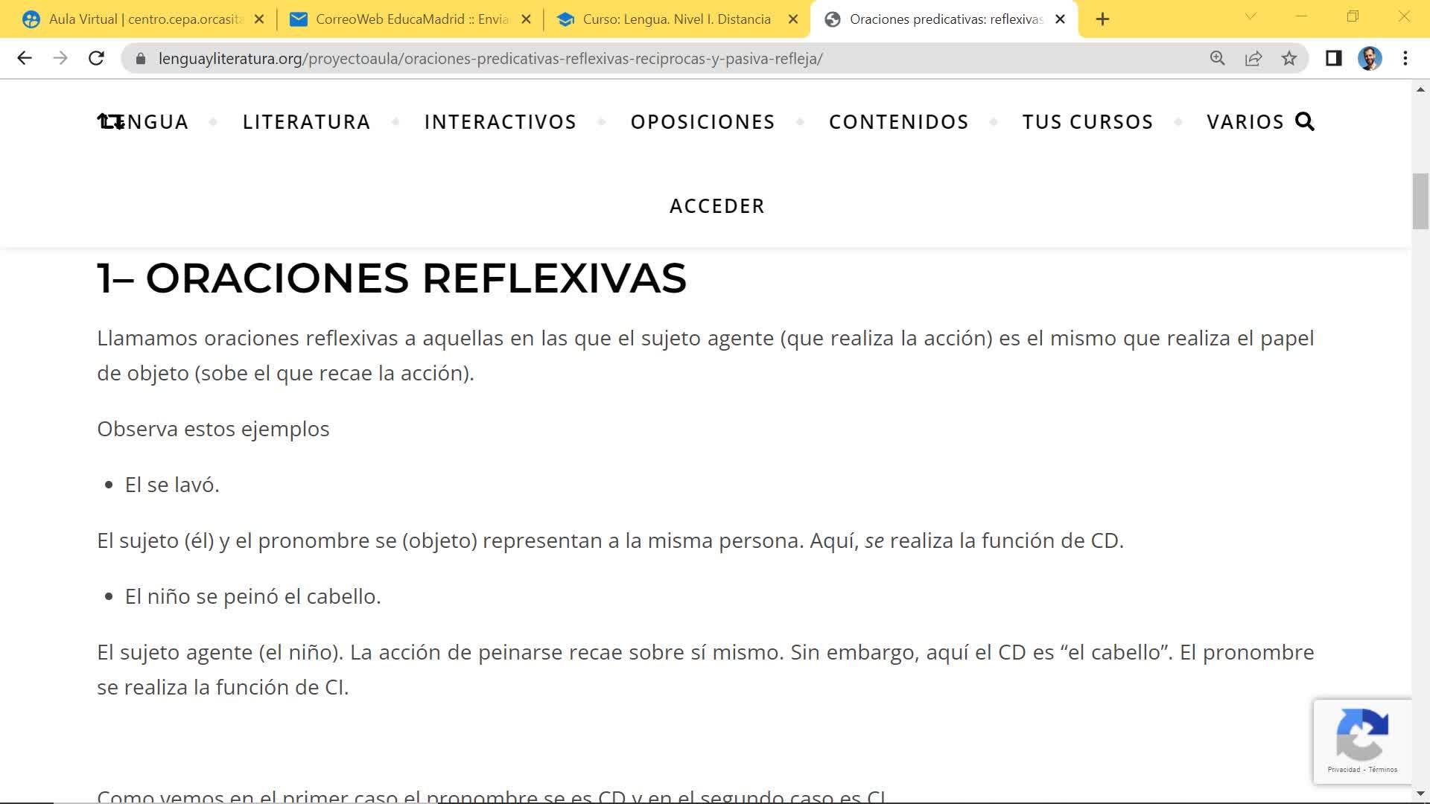Open the TUS CURSOS menu item

coord(1088,122)
